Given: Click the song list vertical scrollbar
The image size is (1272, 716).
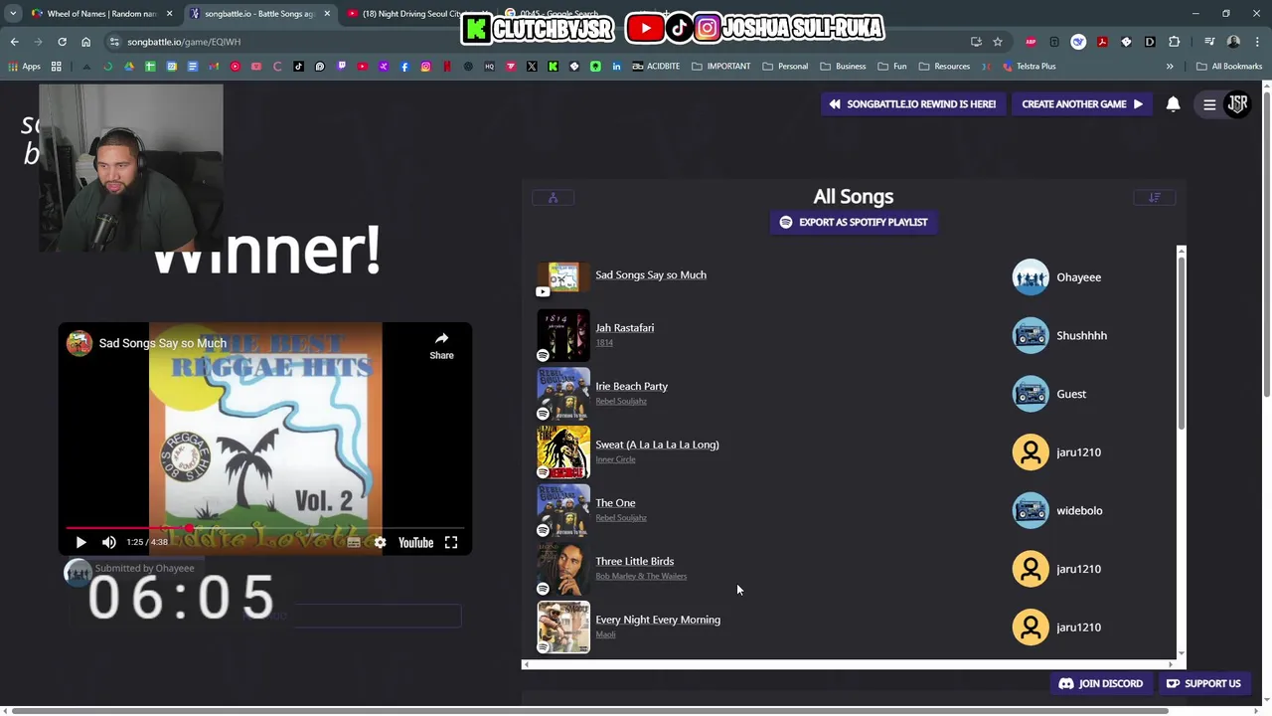Looking at the screenshot, I should [x=1182, y=341].
